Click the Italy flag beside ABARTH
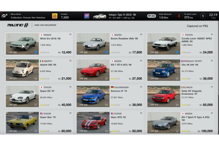This screenshot has height=146, width=219. (41, 61)
